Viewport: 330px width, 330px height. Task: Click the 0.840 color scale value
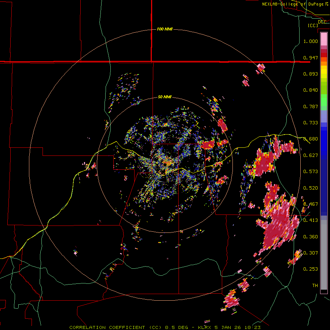coord(311,90)
